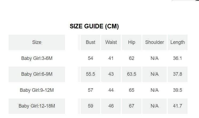
Task: Select the Baby Girl:3-6M row label
Action: (37, 58)
